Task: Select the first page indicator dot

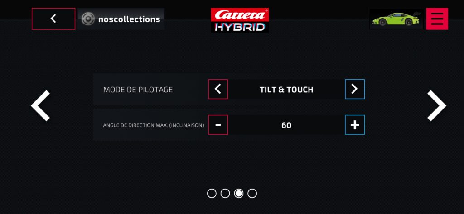Action: coord(212,194)
